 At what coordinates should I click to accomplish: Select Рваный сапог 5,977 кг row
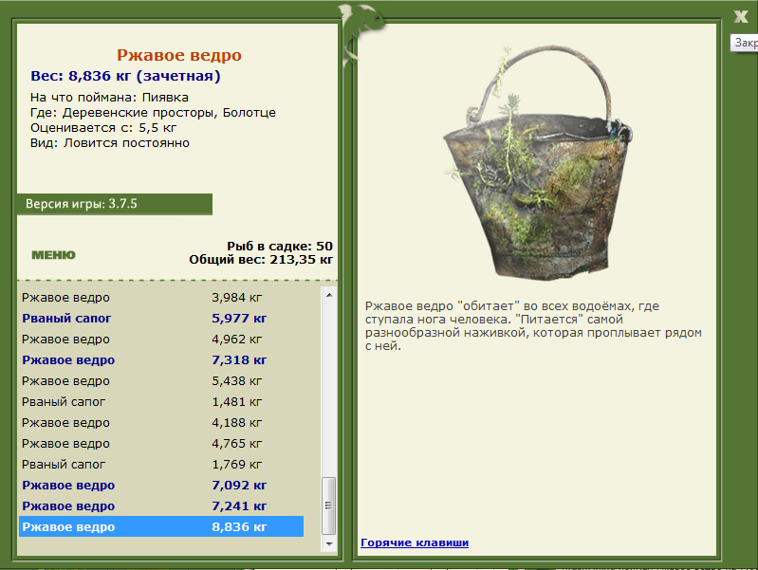tap(161, 318)
